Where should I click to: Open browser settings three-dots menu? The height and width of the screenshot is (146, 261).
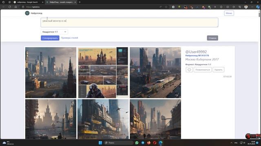click(252, 7)
